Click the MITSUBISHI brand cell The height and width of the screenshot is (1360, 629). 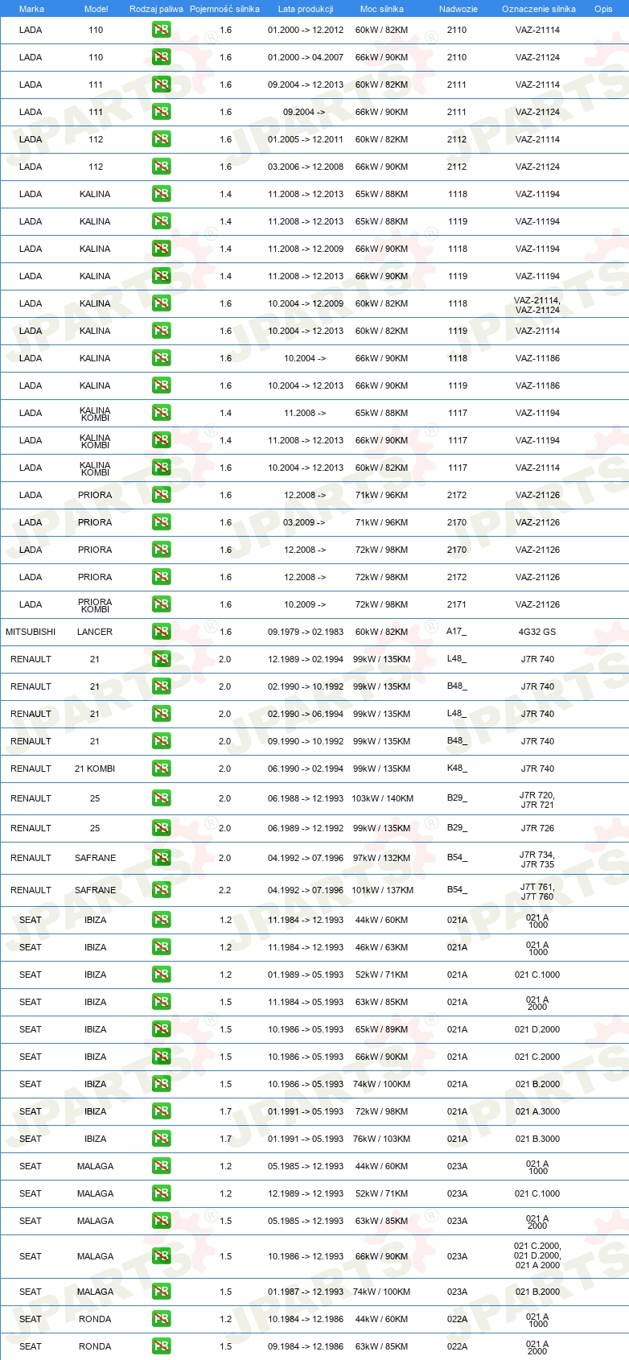coord(31,632)
